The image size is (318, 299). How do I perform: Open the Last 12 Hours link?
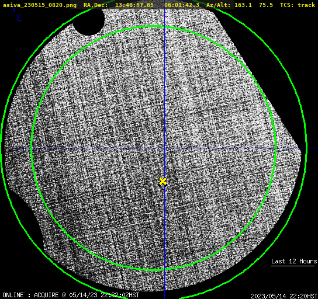(x=294, y=261)
